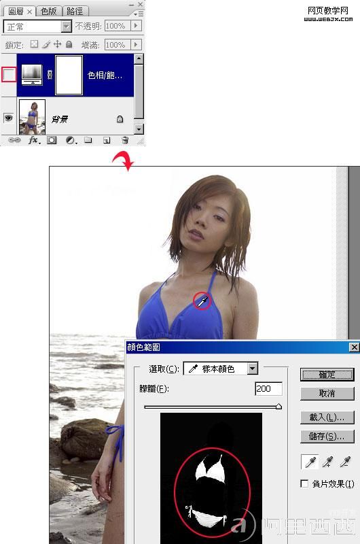Show the 色相/飽和度 layer visibility box
The width and height of the screenshot is (360, 544).
coord(9,75)
